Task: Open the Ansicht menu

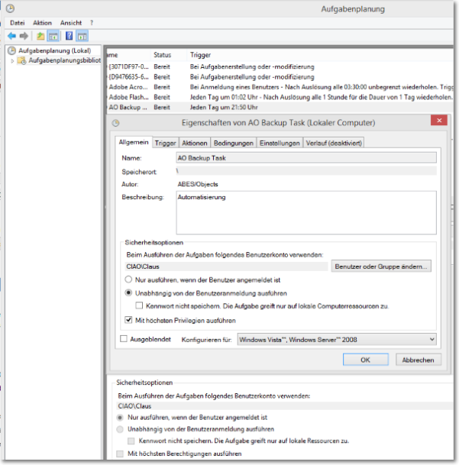Action: click(x=71, y=23)
